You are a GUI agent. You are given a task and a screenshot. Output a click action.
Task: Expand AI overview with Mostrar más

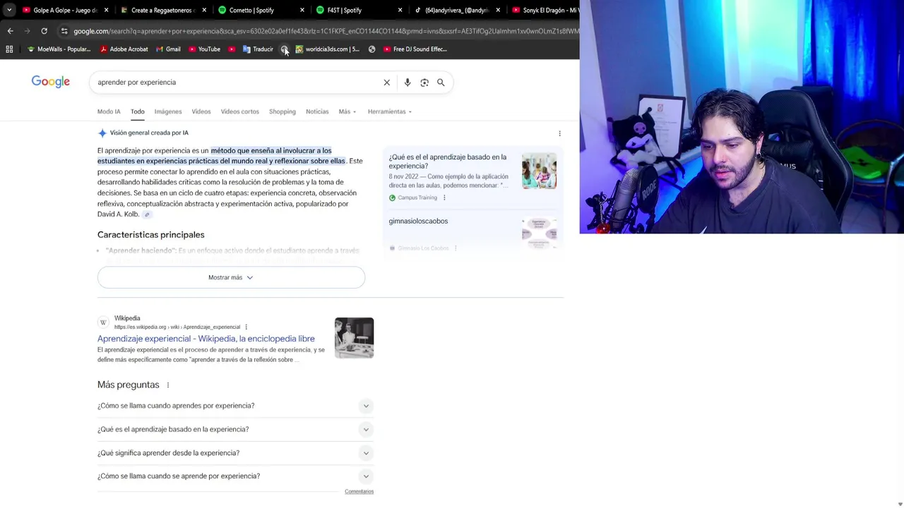click(231, 277)
